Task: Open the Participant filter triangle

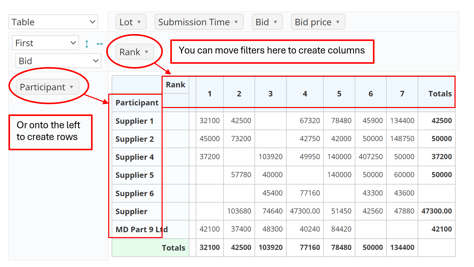Action: pos(72,87)
